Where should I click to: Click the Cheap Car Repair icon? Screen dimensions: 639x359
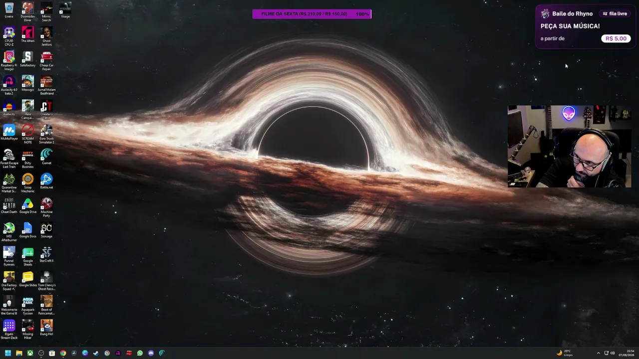[x=46, y=61]
